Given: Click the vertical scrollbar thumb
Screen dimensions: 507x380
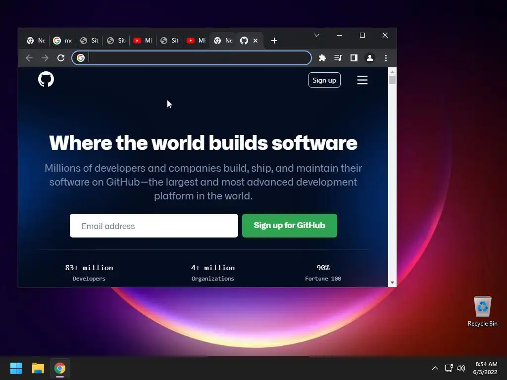Looking at the screenshot, I should point(392,80).
